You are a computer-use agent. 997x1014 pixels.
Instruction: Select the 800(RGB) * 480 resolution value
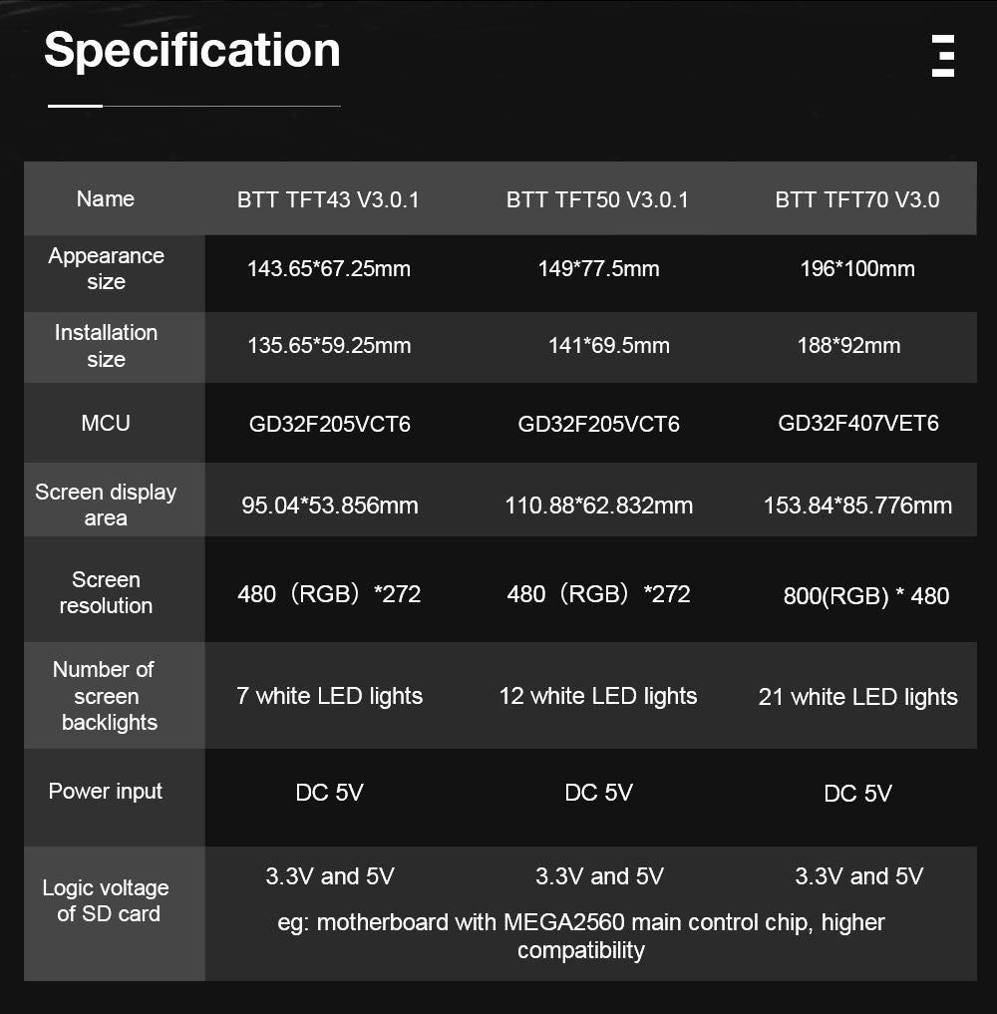[x=865, y=596]
